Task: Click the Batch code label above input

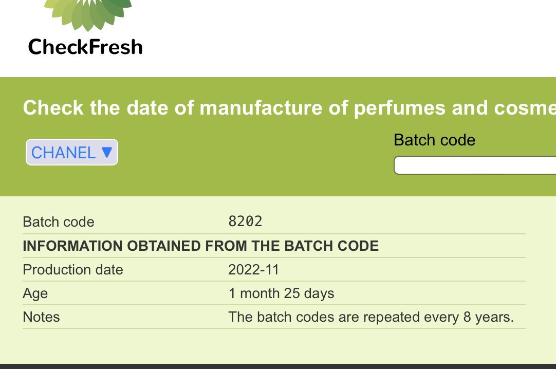Action: [x=434, y=140]
